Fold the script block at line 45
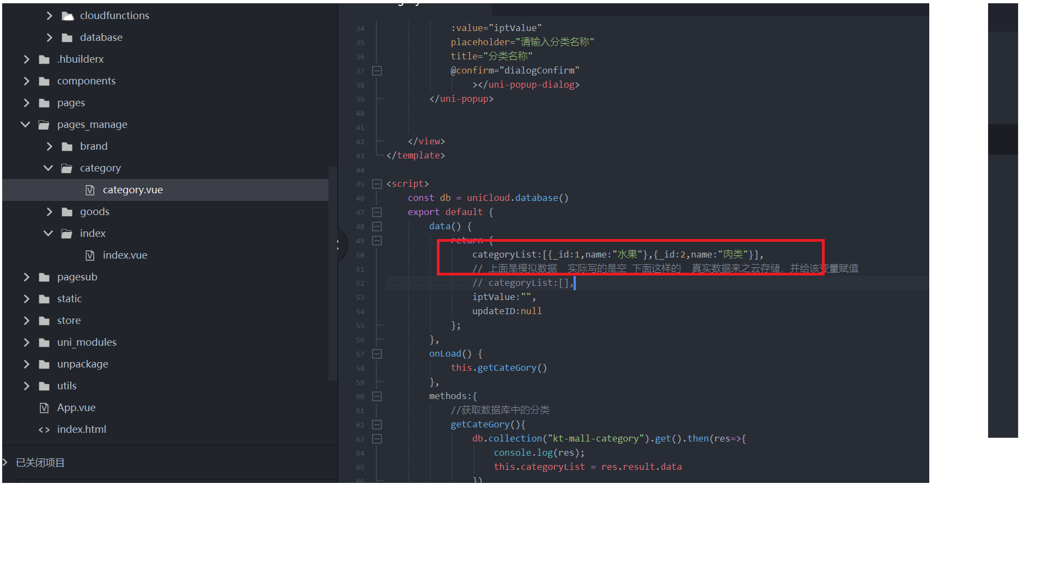This screenshot has height=588, width=1054. pyautogui.click(x=377, y=184)
